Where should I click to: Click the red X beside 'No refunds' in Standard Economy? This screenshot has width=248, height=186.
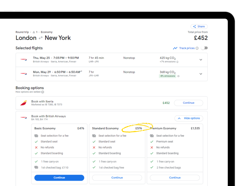(x=95, y=147)
